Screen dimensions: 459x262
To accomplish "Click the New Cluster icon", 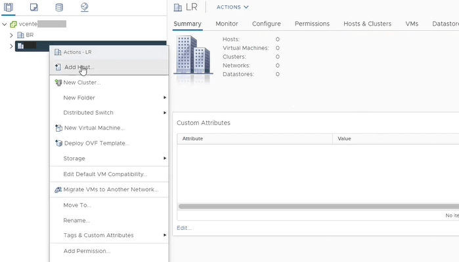I will (58, 83).
